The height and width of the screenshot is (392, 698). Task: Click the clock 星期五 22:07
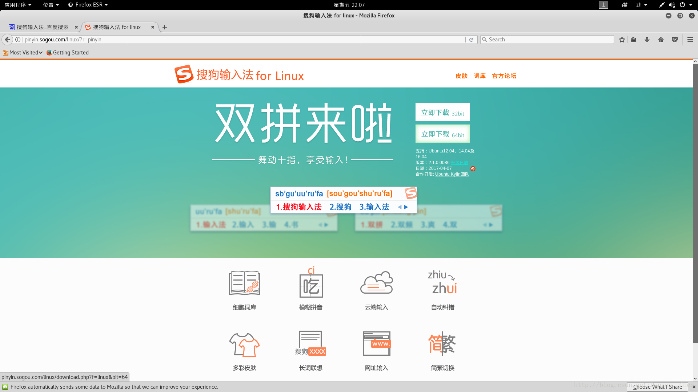click(x=349, y=5)
